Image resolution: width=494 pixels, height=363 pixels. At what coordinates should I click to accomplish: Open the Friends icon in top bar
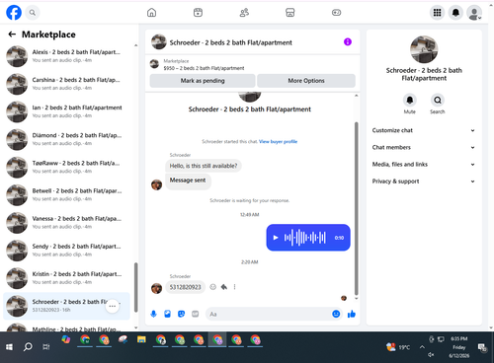(244, 13)
